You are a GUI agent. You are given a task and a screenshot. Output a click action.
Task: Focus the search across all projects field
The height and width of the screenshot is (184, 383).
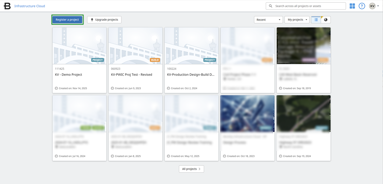click(x=306, y=6)
